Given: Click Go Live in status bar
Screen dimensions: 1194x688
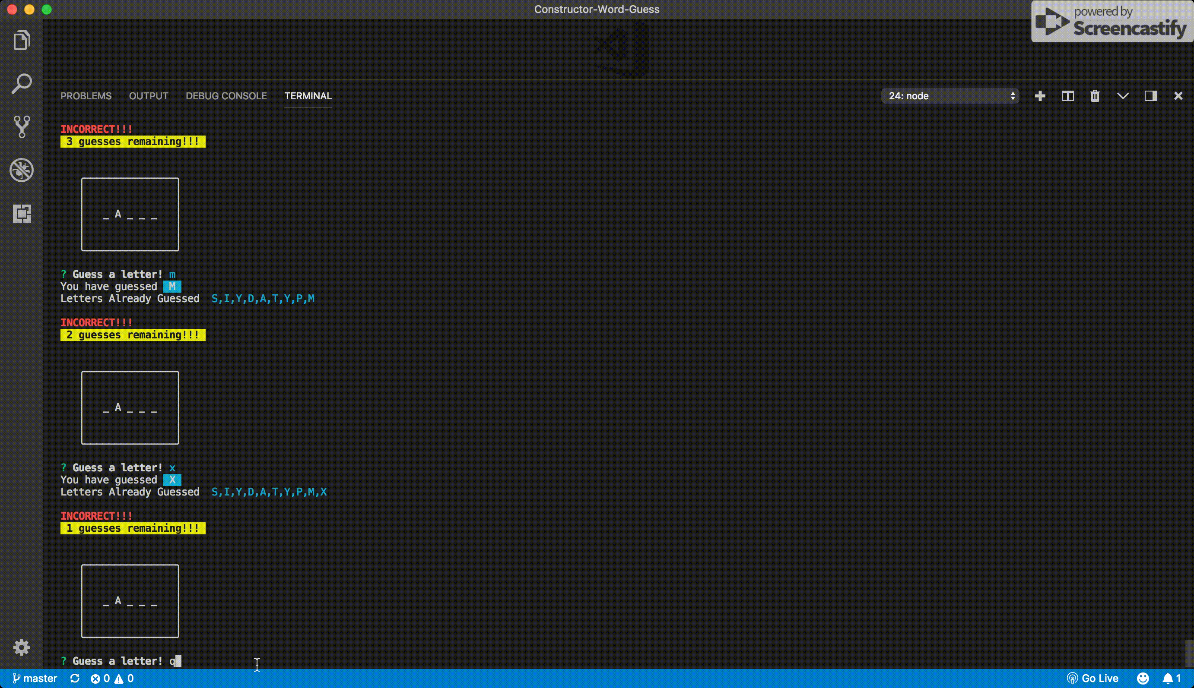Looking at the screenshot, I should pos(1093,679).
